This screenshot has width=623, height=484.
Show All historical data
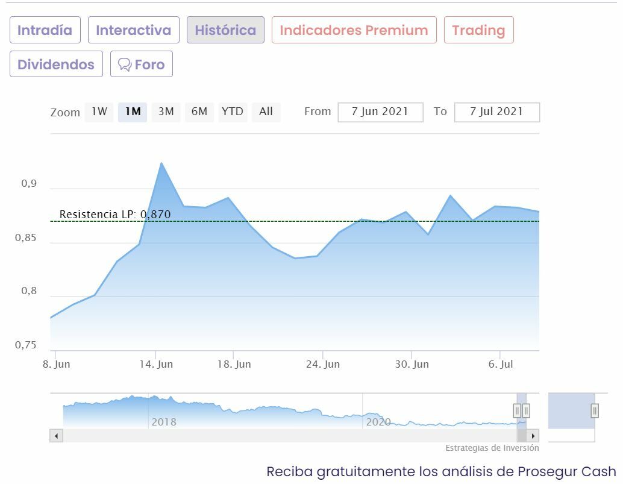point(266,112)
